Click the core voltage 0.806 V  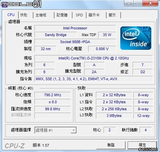click(x=102, y=49)
